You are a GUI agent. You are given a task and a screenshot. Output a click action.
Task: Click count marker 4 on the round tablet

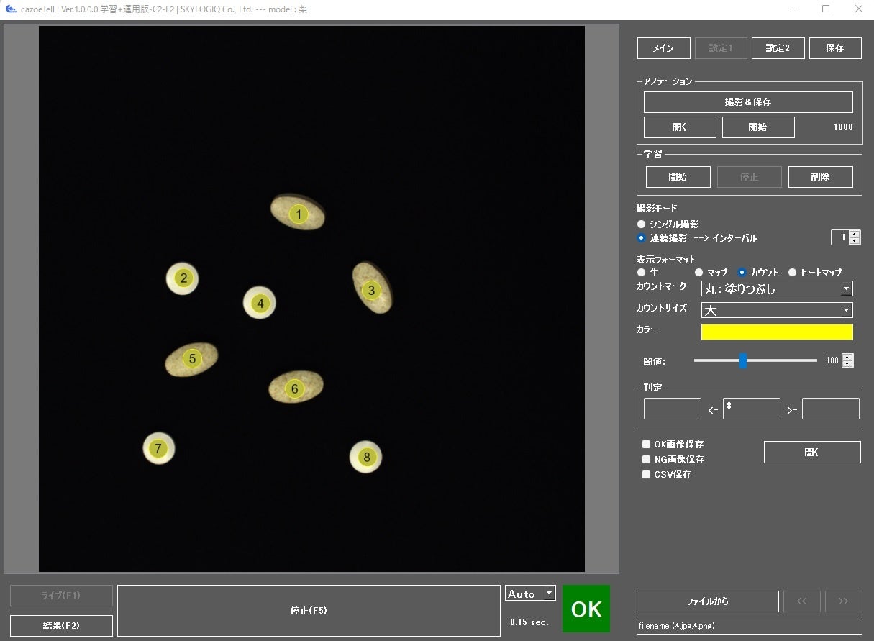click(260, 304)
